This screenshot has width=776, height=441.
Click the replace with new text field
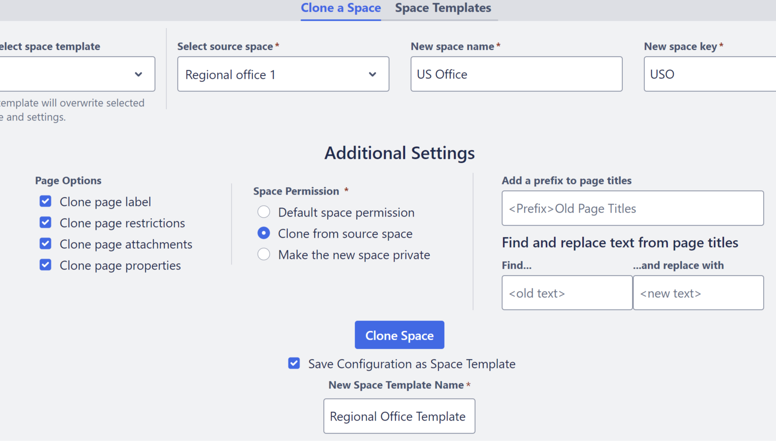698,293
